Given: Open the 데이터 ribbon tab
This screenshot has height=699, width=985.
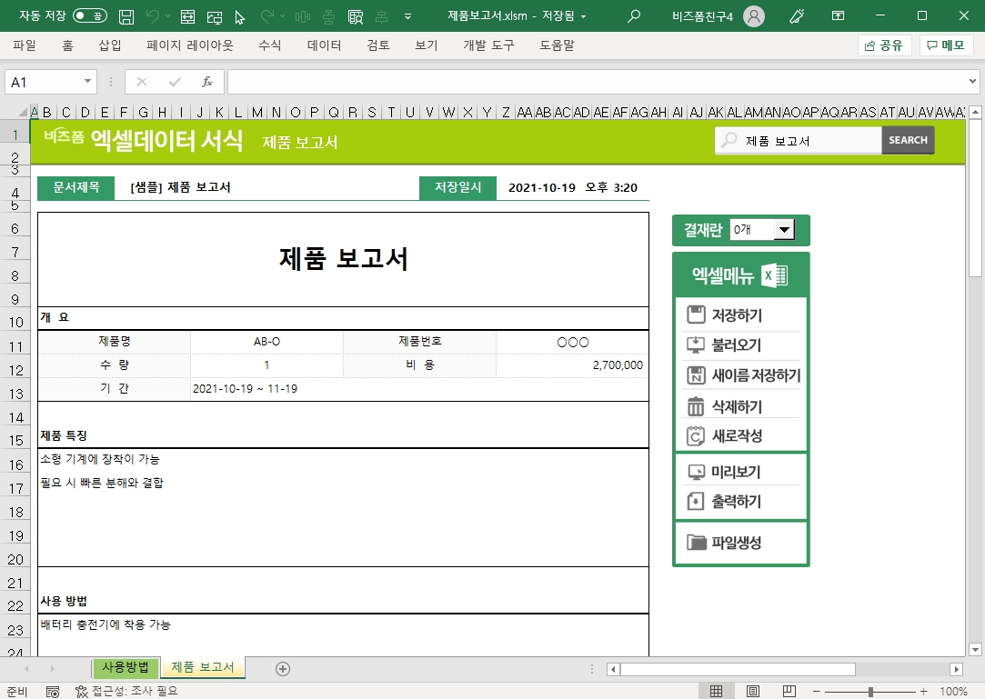Looking at the screenshot, I should [324, 45].
